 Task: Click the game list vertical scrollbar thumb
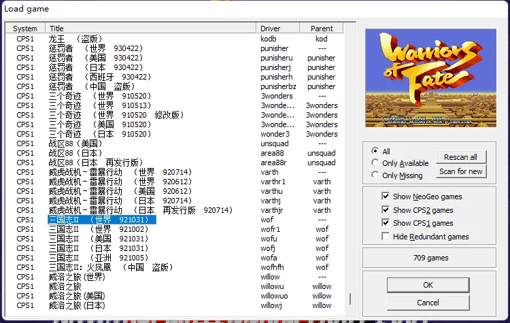point(350,299)
